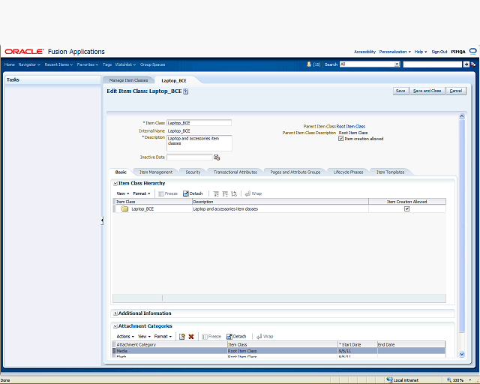Select the Basic tab

(121, 172)
